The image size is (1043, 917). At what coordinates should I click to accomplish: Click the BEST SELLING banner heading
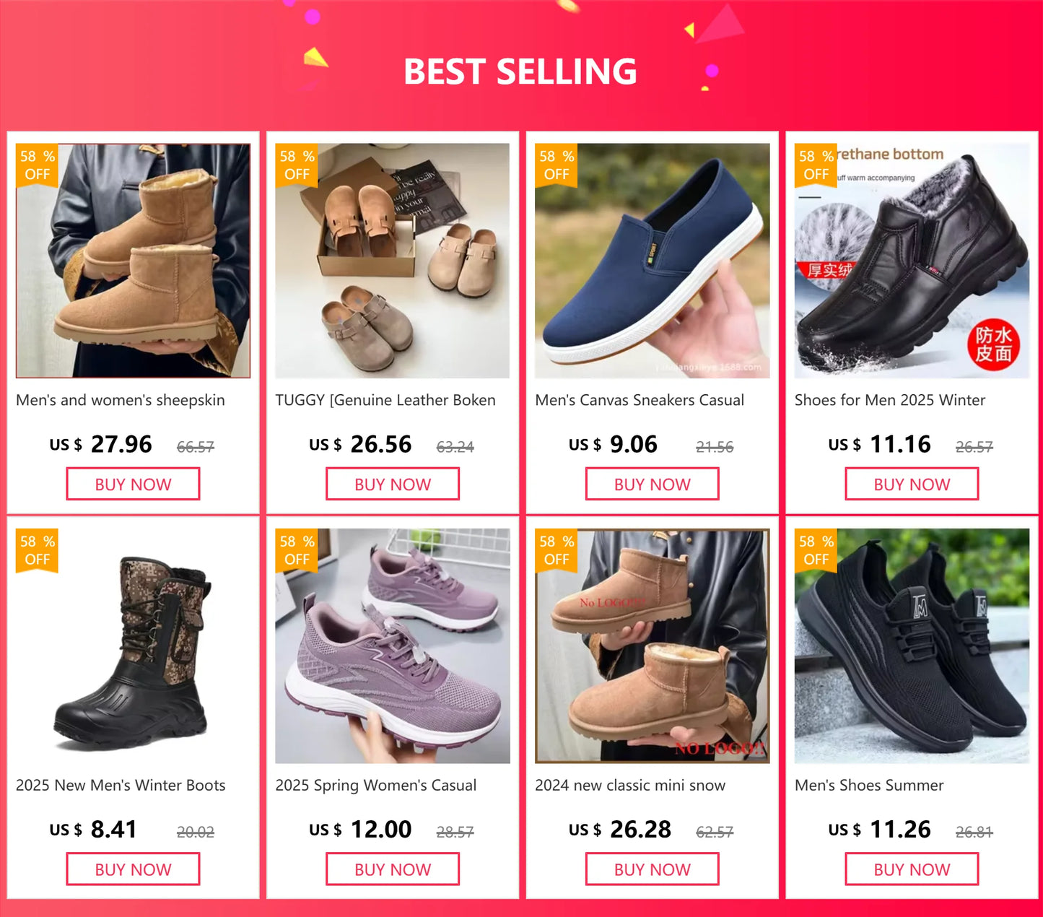[x=521, y=70]
